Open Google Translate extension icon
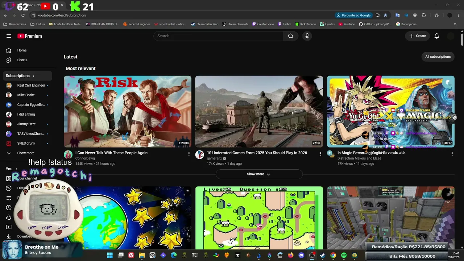 [x=397, y=15]
